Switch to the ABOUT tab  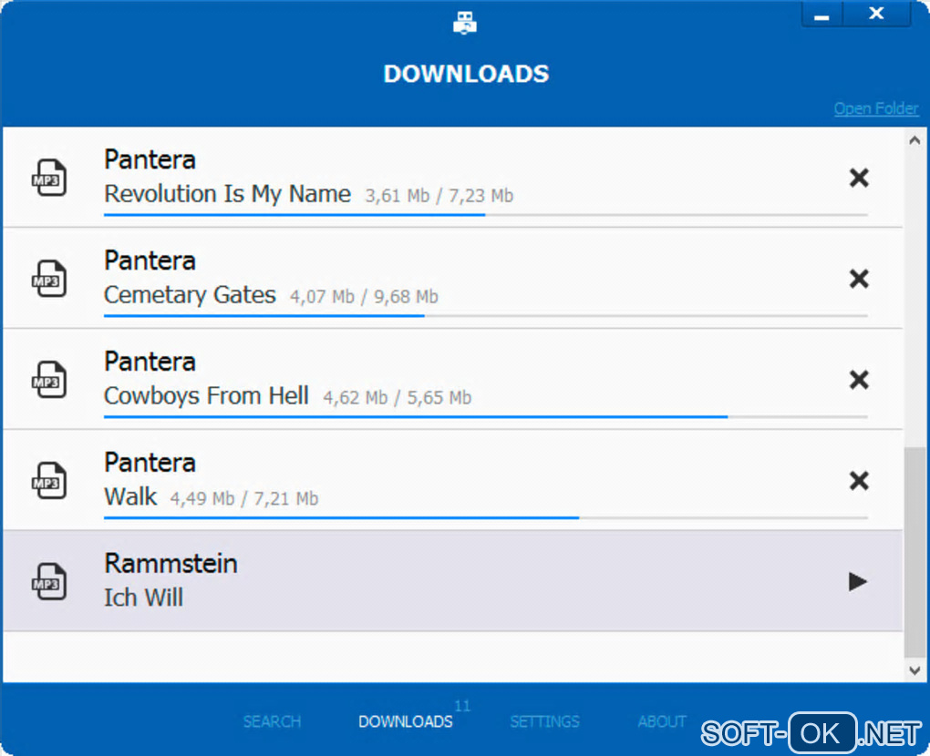pos(662,721)
